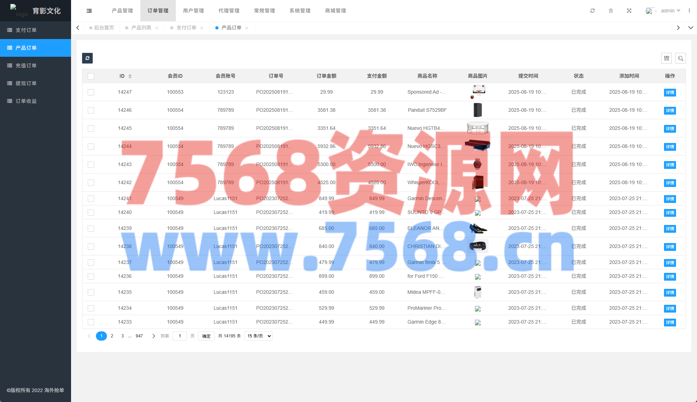Click the refresh icon in top header
697x402 pixels.
[x=593, y=11]
